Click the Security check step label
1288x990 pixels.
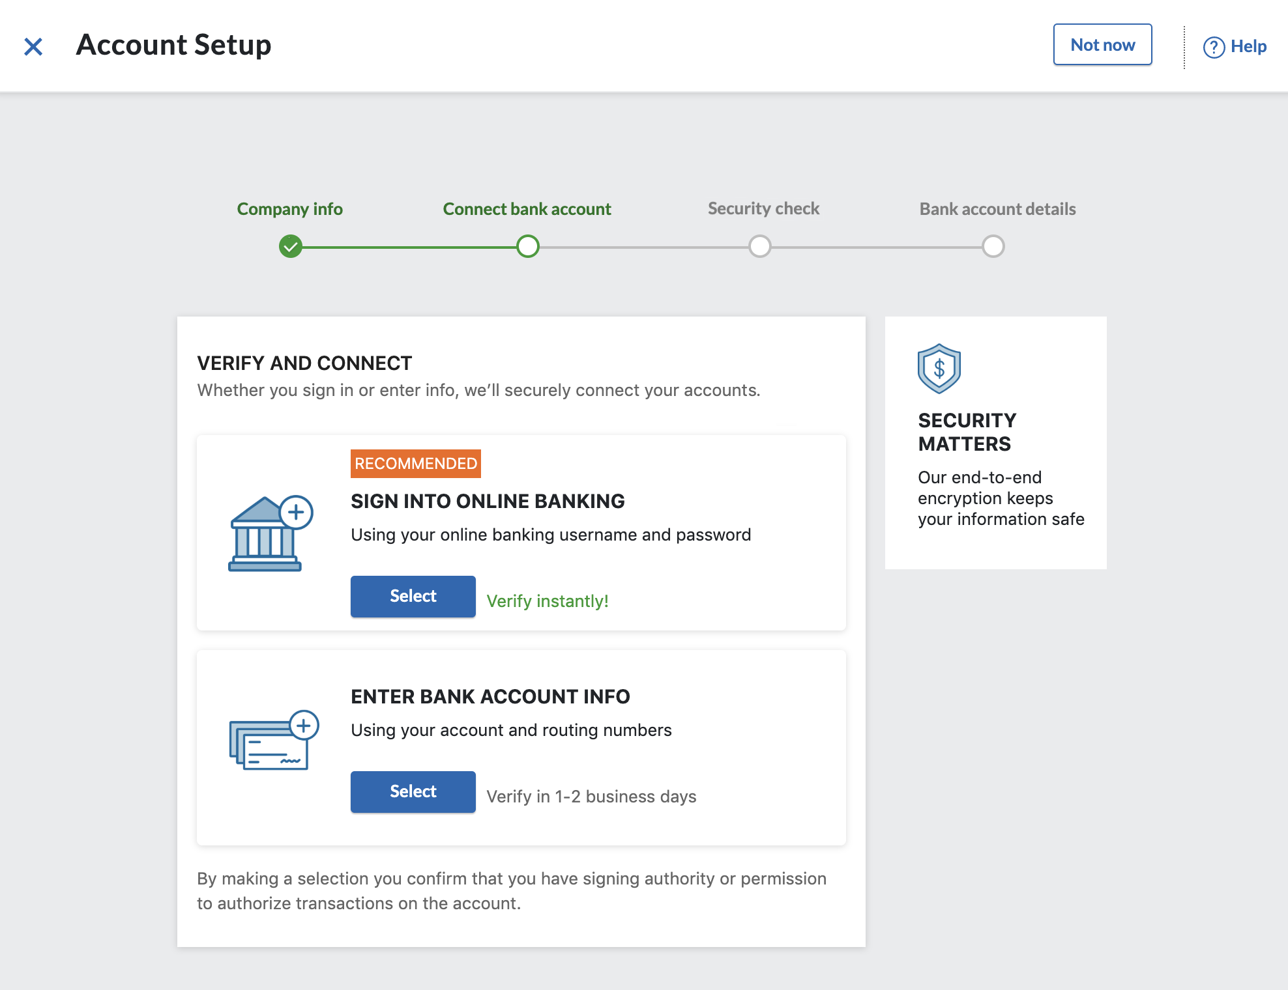(763, 208)
